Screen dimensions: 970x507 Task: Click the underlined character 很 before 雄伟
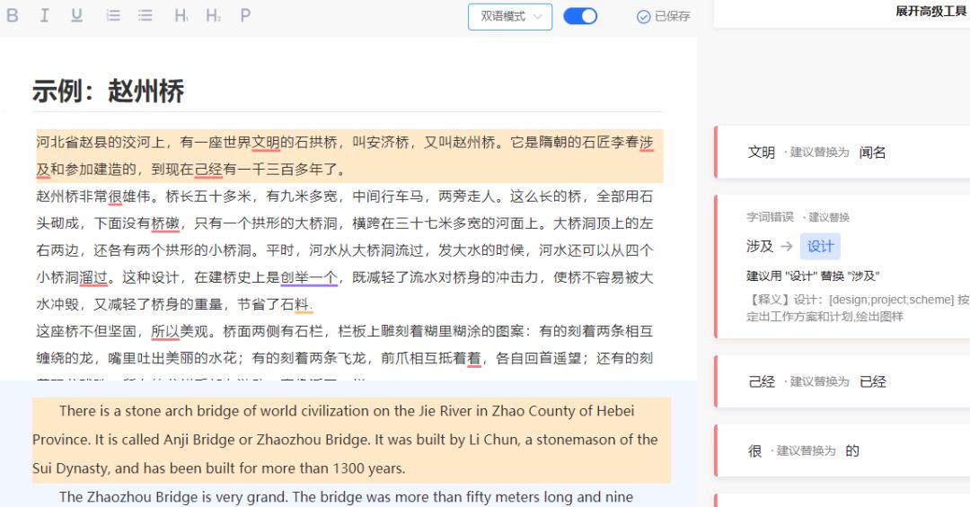(115, 197)
